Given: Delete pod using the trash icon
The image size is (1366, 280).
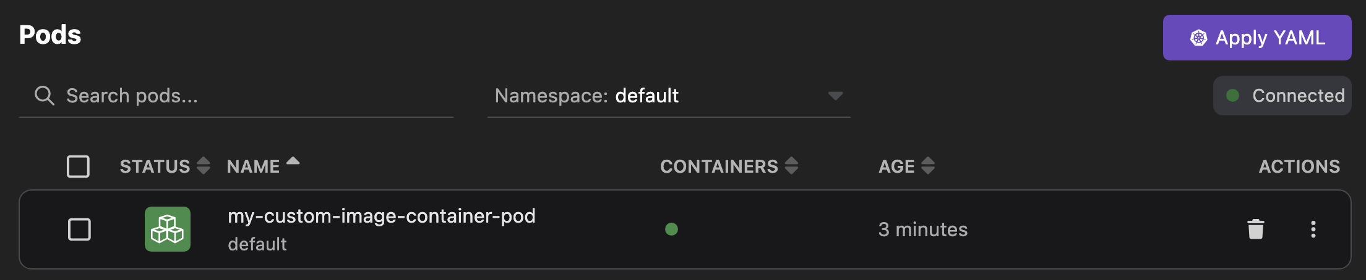Looking at the screenshot, I should tap(1255, 229).
